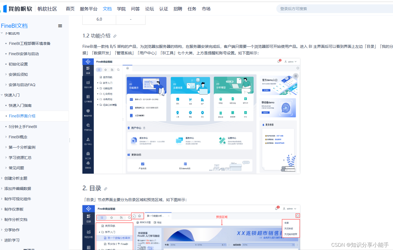The width and height of the screenshot is (393, 250).
Task: Open 初始化设置 article
Action: [18, 64]
